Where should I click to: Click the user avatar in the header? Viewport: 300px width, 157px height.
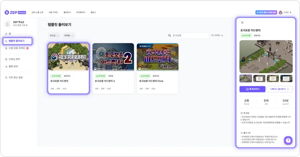280,12
